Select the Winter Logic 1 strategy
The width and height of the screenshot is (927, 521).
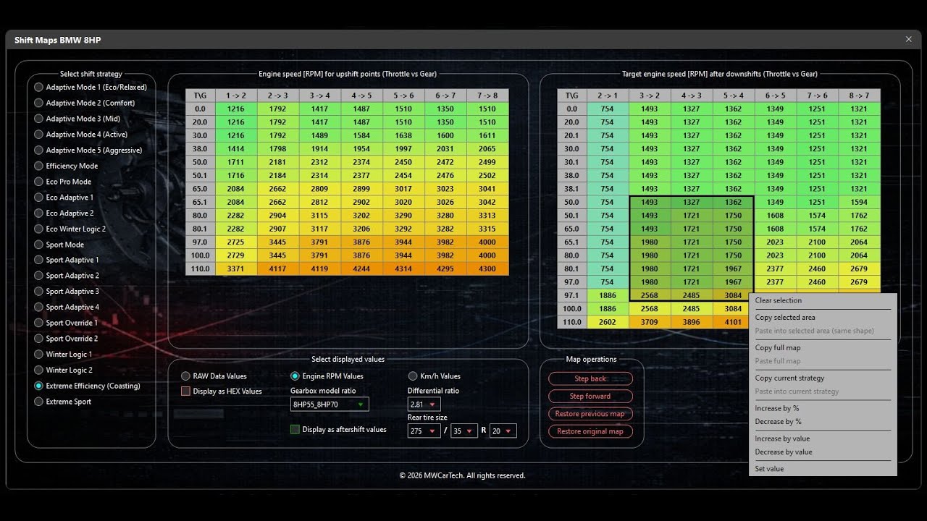63,355
